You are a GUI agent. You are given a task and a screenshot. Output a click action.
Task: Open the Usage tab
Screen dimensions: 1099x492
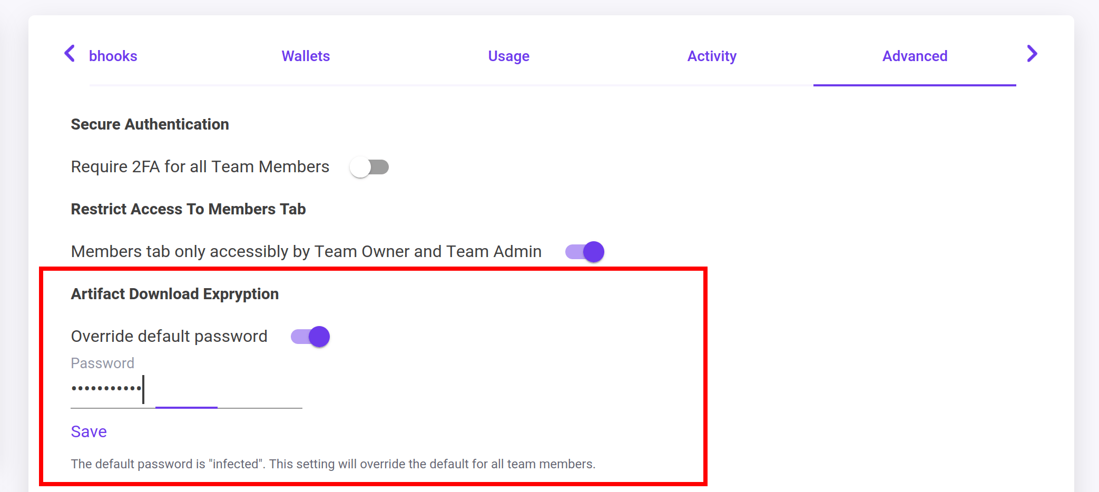pyautogui.click(x=508, y=56)
